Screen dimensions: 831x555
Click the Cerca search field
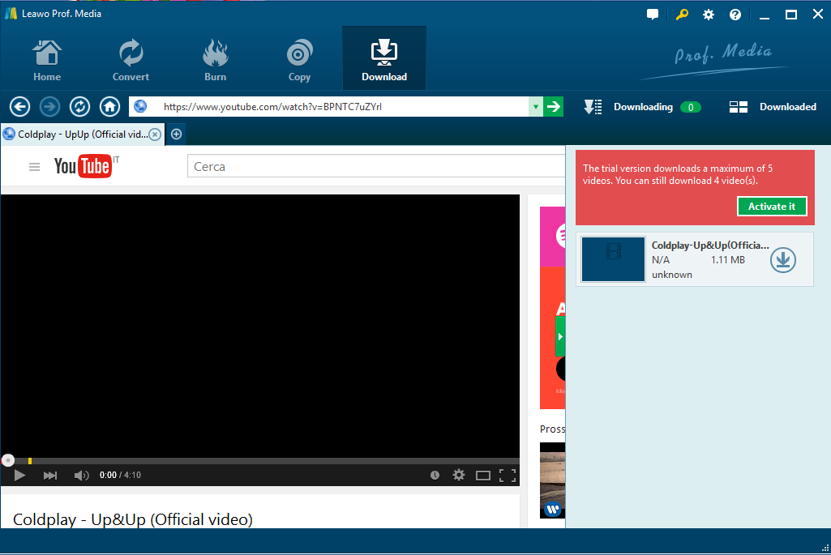376,166
